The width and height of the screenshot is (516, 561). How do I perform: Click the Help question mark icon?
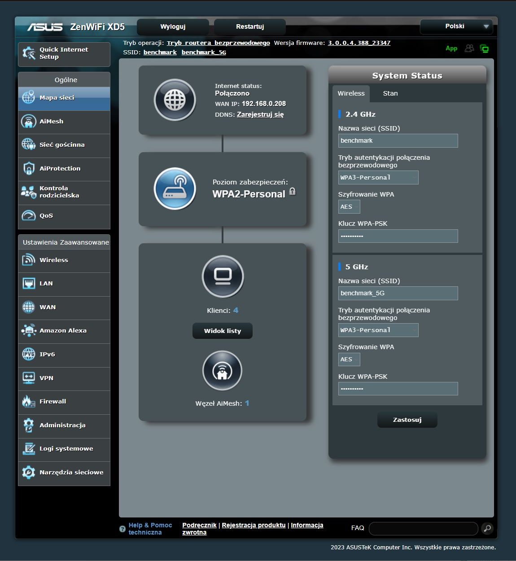point(122,529)
